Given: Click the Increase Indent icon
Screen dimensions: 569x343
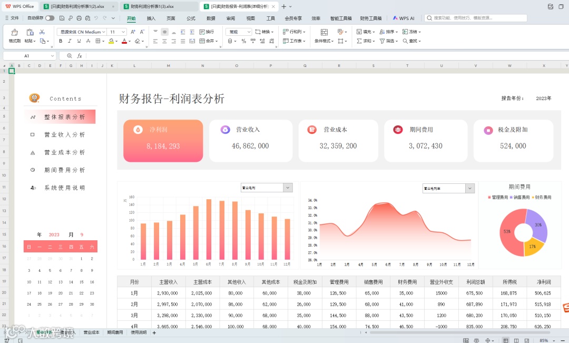Looking at the screenshot, I should 192,32.
